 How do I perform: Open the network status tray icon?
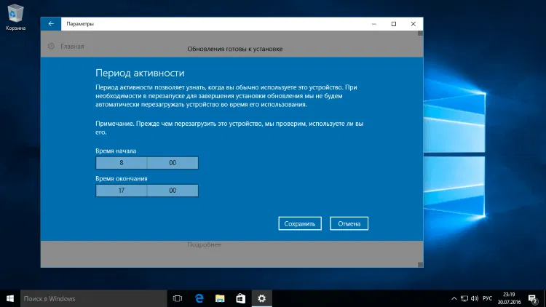coord(464,298)
